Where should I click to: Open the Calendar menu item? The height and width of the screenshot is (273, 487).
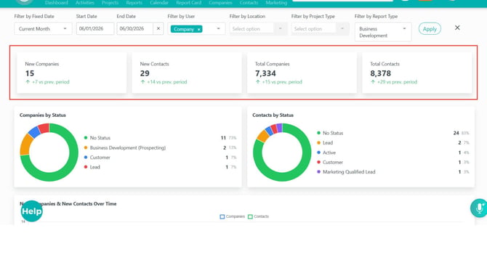coord(159,3)
